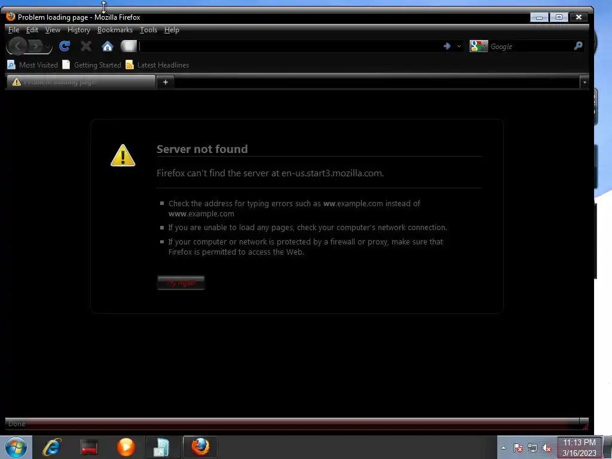Open the View menu

(x=53, y=30)
